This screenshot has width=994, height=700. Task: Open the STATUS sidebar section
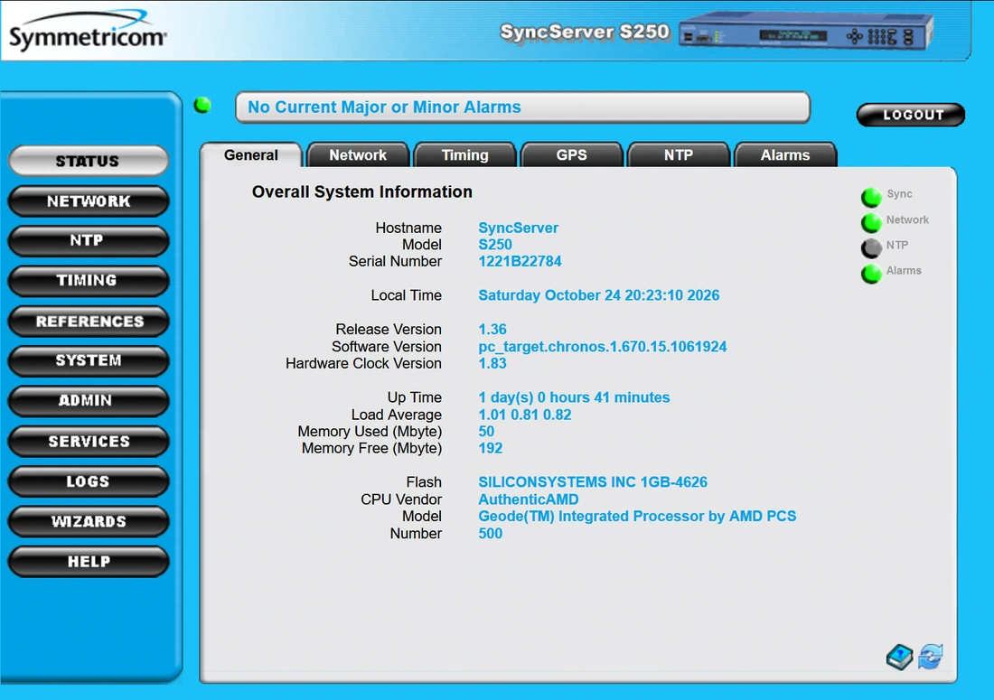click(x=89, y=161)
